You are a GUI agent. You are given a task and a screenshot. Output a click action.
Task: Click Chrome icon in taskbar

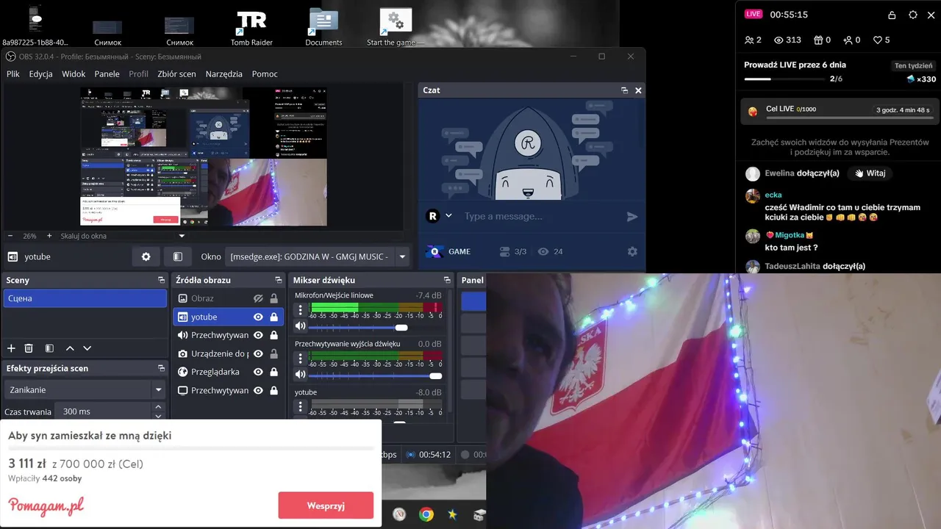[x=426, y=514]
